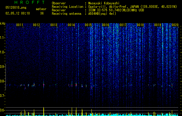Click the 0015 time marker
Screen dimensions: 182x116
pos(88,25)
